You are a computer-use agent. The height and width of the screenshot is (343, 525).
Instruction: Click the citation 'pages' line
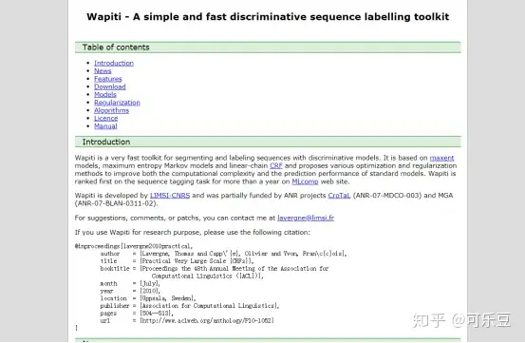pyautogui.click(x=137, y=314)
